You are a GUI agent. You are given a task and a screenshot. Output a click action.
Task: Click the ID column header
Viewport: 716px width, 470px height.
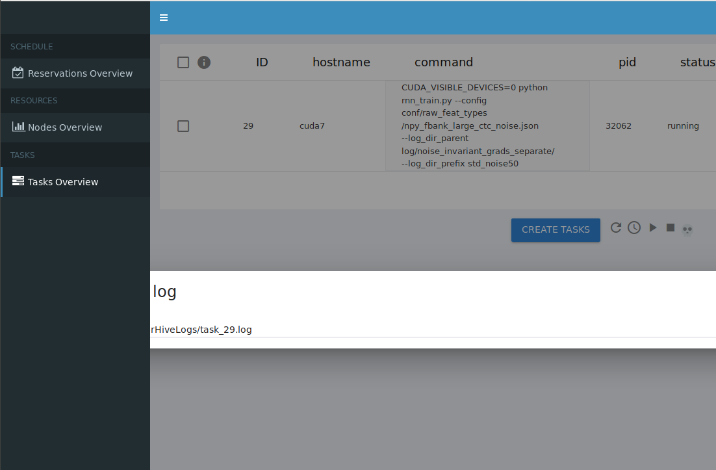point(262,62)
